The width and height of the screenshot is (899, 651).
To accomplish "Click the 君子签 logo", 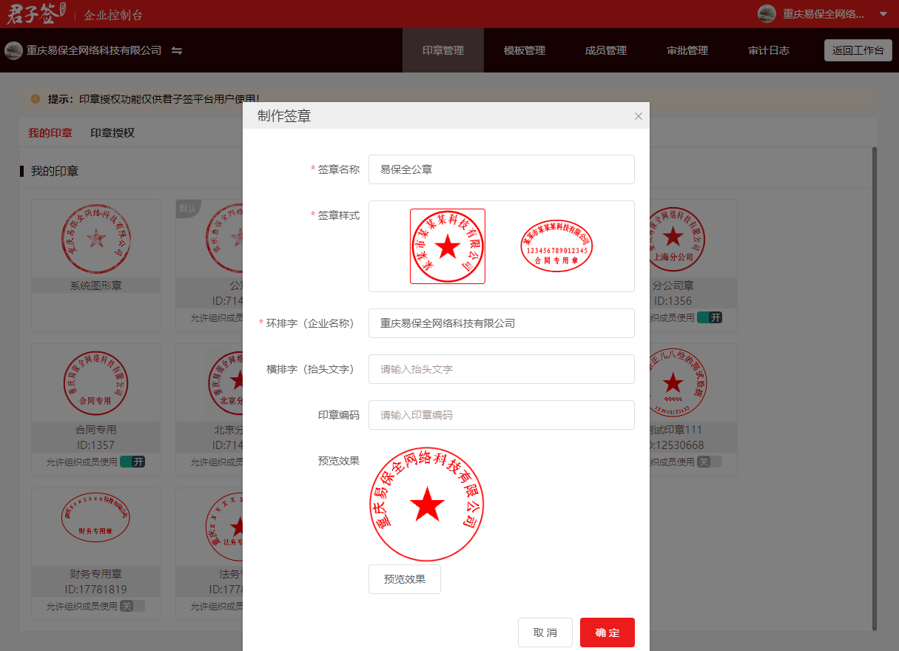I will [x=36, y=13].
